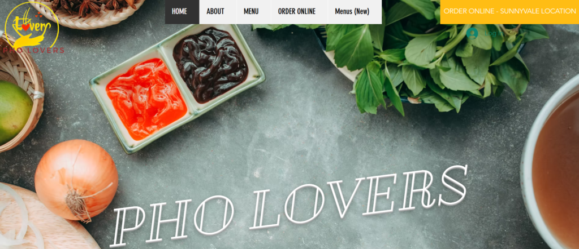Click the whole yellow onion
This screenshot has width=579, height=249.
[x=77, y=180]
